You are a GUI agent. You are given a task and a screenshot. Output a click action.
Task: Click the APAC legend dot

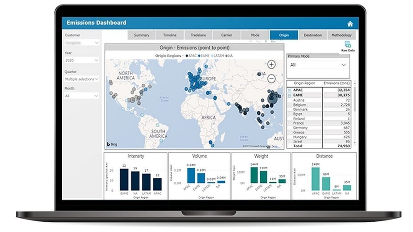point(187,56)
